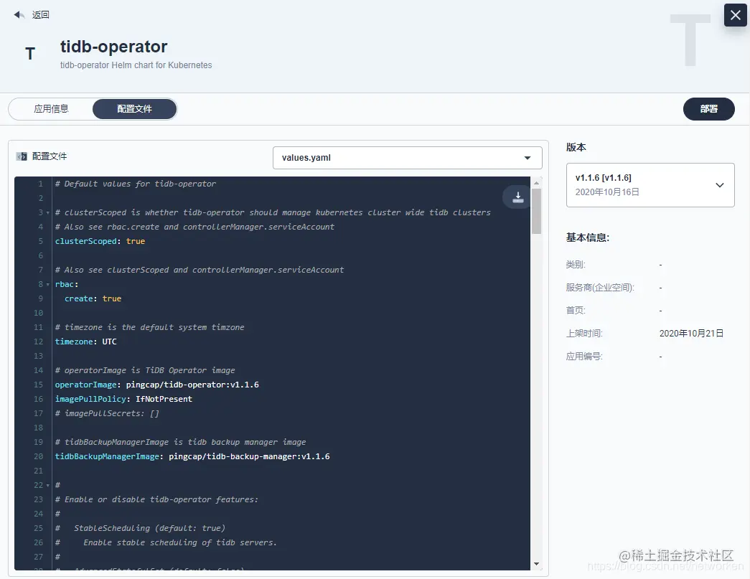750x579 pixels.
Task: Expand the v1.1.6 version selector
Action: pos(650,185)
